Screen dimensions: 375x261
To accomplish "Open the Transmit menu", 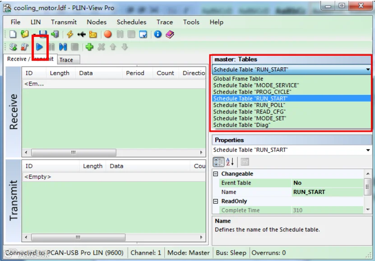I will pos(64,22).
